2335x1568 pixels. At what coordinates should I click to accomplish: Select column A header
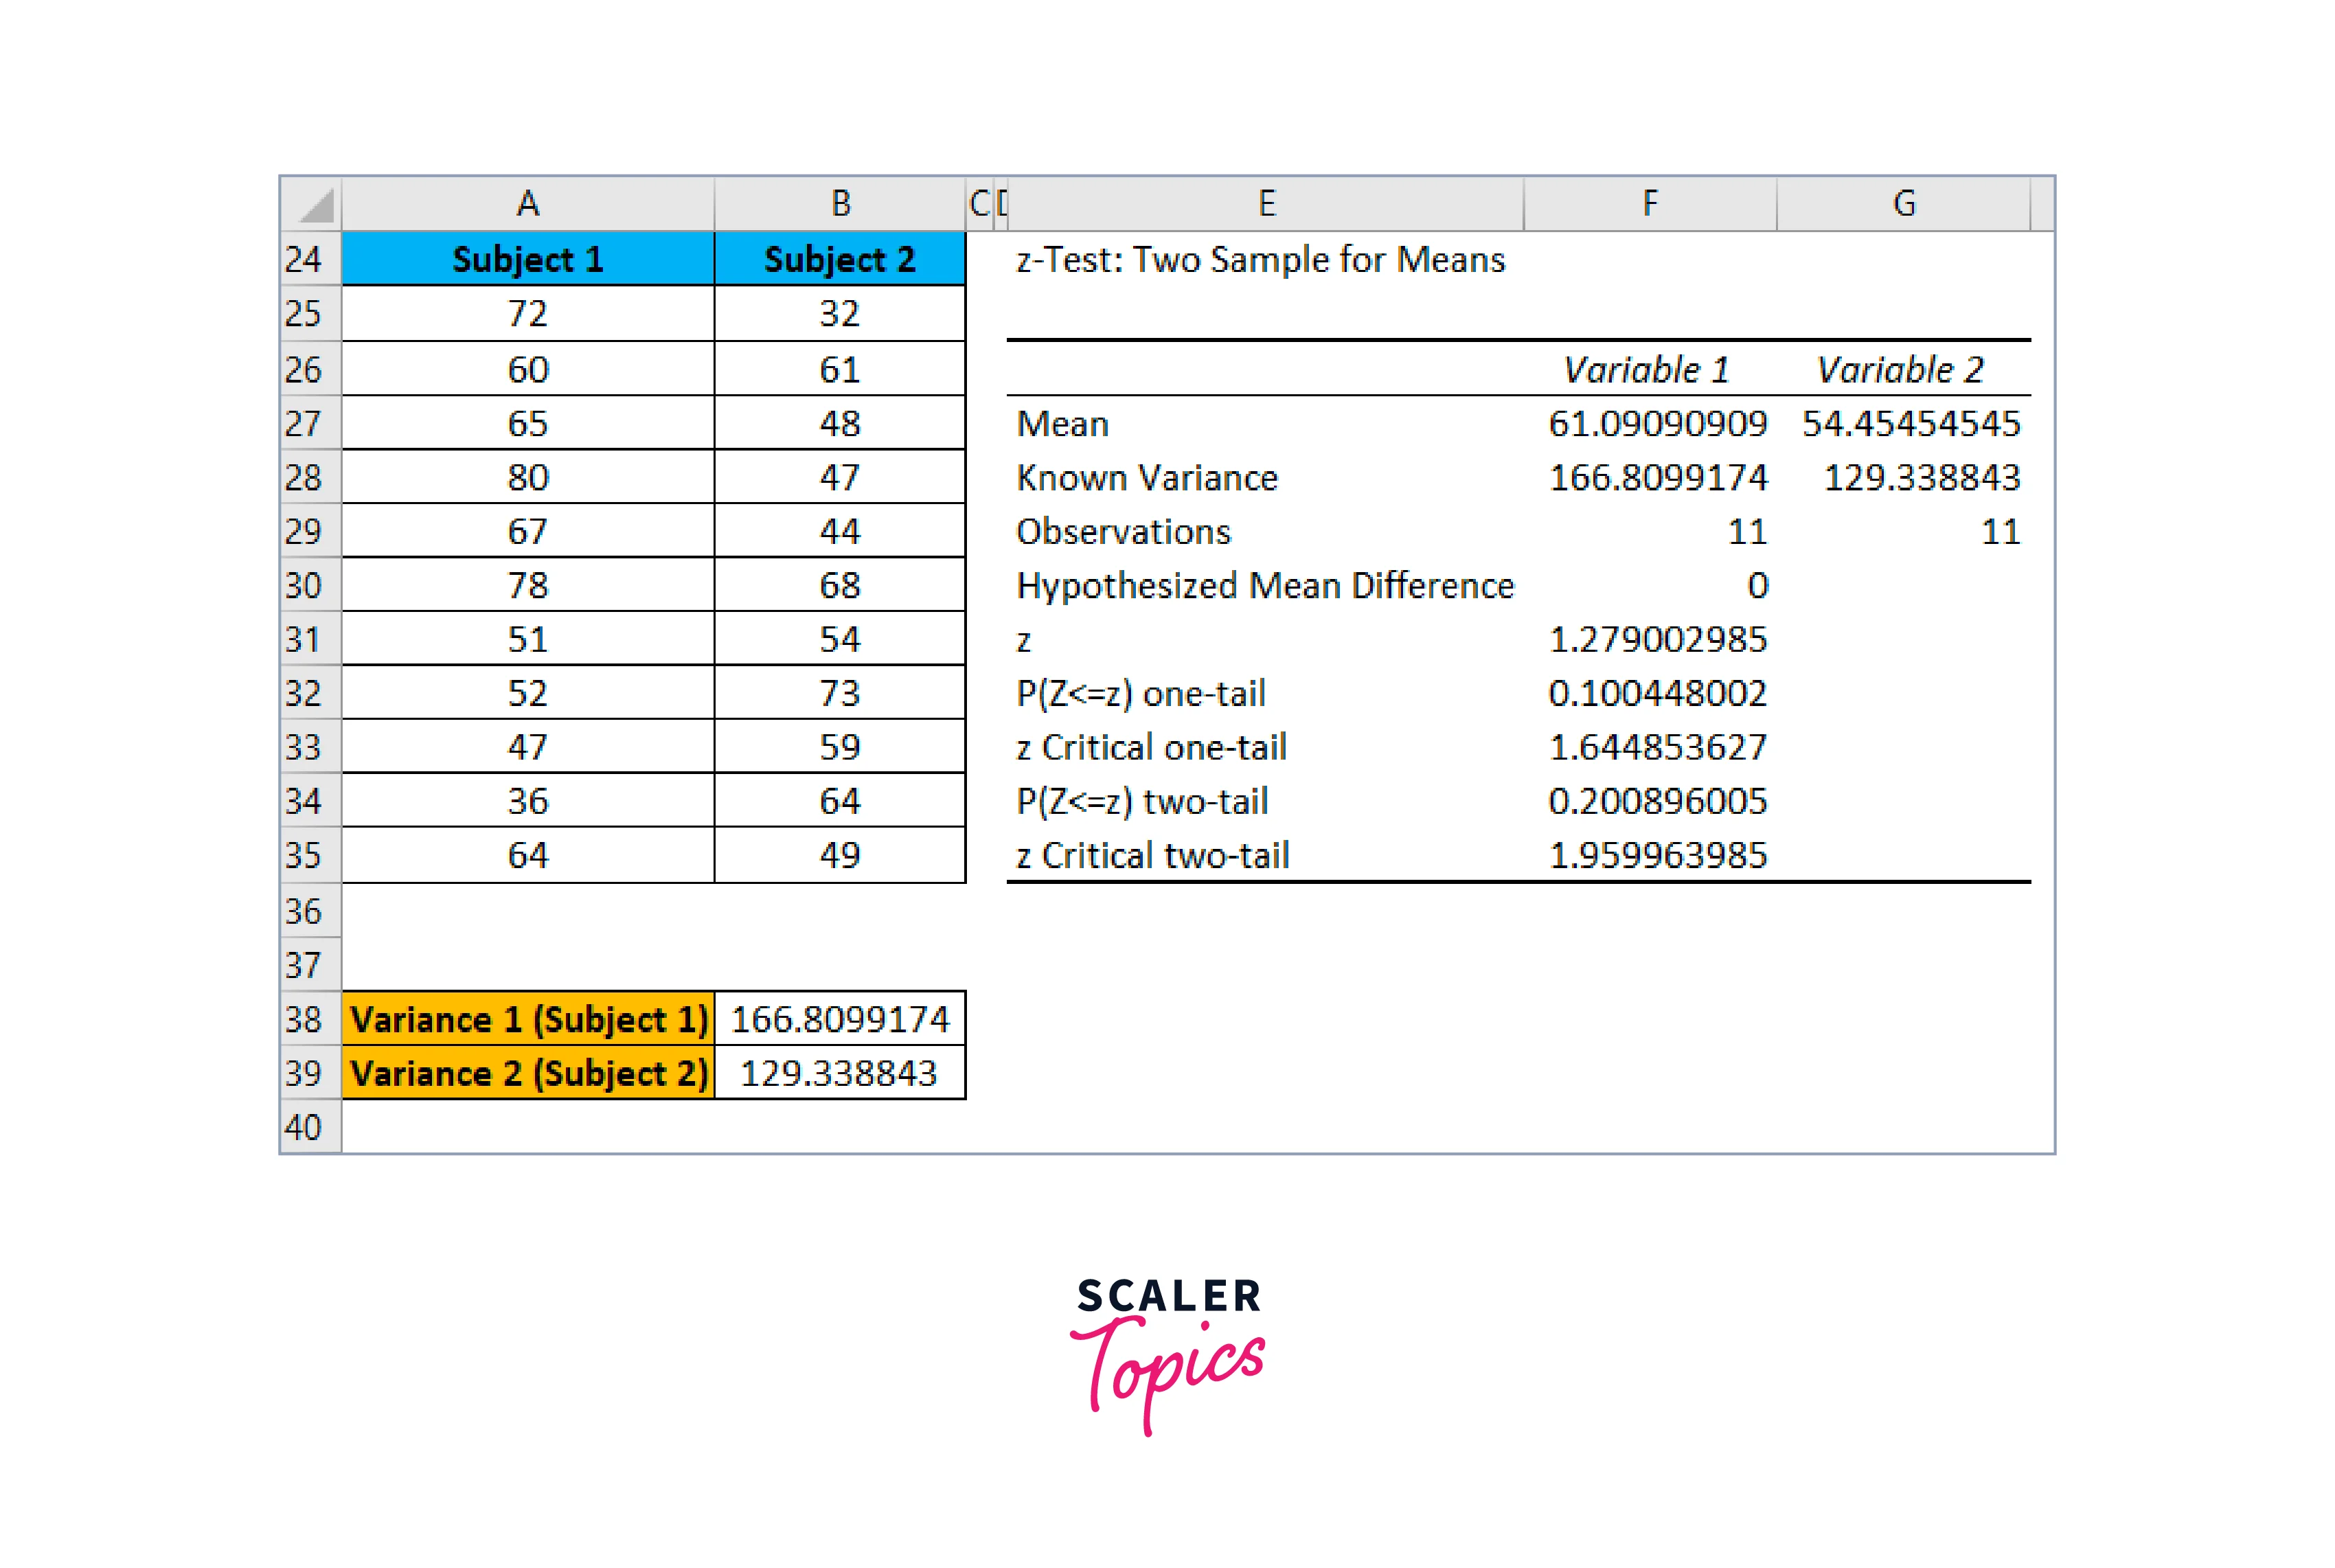(x=528, y=205)
